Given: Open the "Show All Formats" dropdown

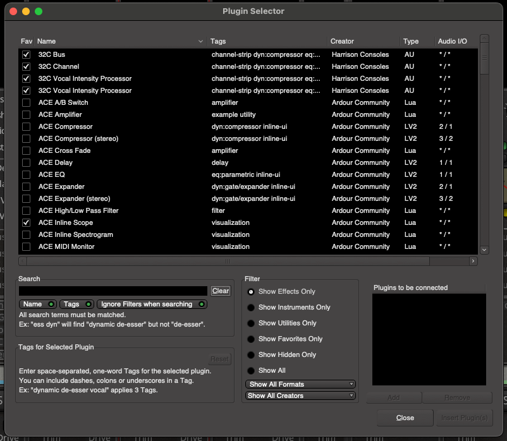Looking at the screenshot, I should (300, 384).
